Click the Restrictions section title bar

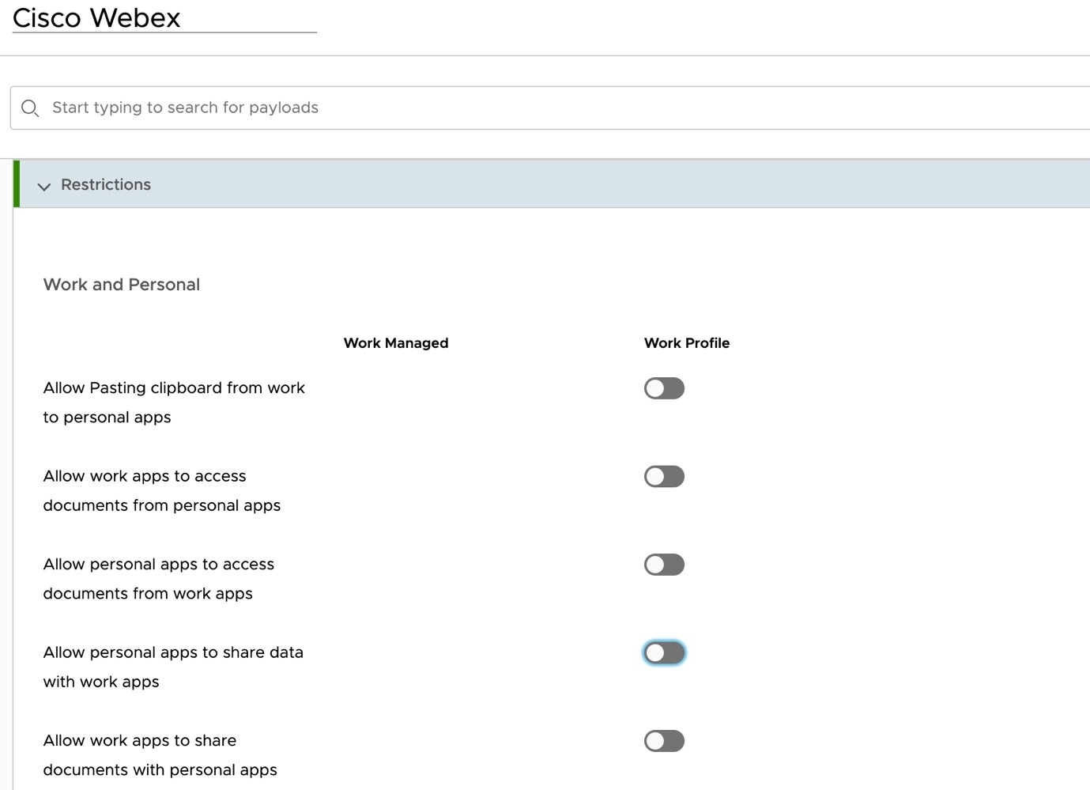point(316,183)
